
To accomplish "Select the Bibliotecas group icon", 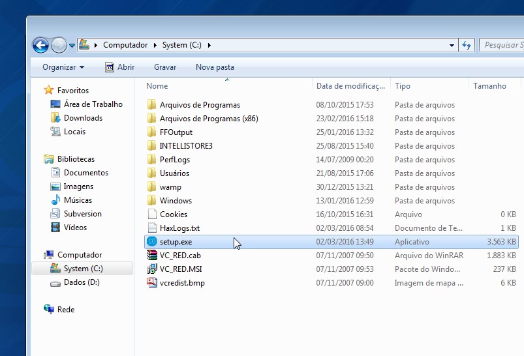I will point(49,159).
